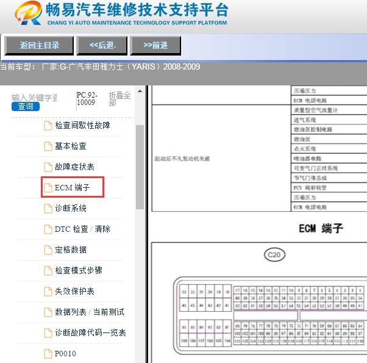
Task: Open 失效保护表 tree item
Action: point(74,291)
